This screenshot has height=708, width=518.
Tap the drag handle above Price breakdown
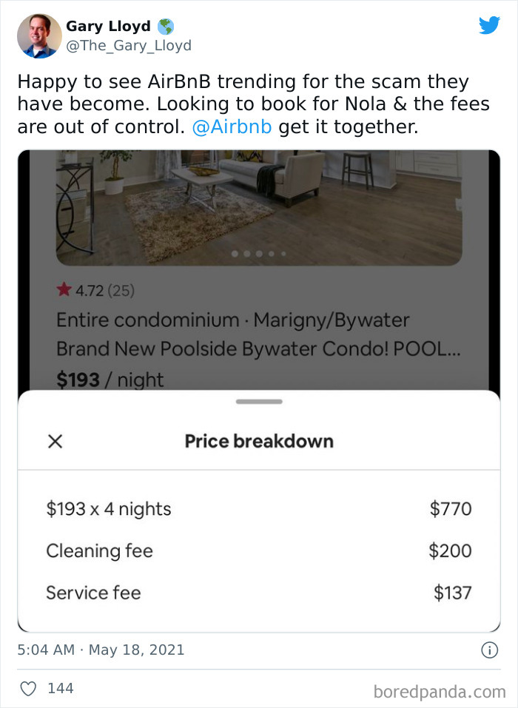pyautogui.click(x=259, y=400)
